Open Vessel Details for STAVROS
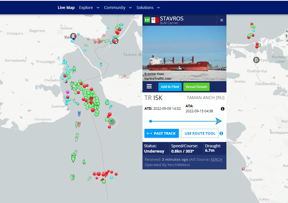 tap(196, 87)
